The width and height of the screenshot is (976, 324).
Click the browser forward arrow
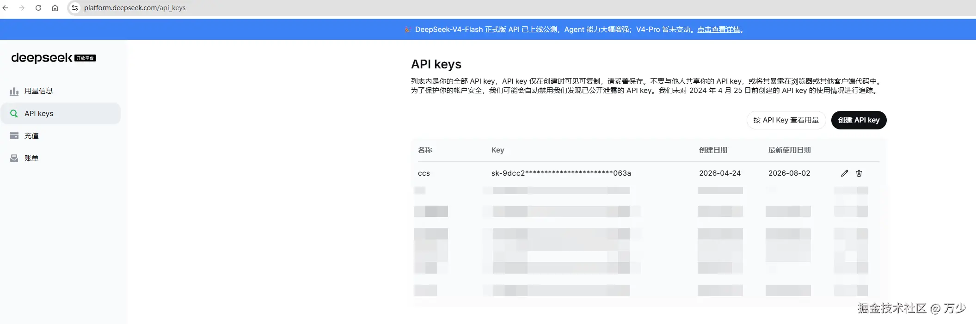[x=22, y=8]
